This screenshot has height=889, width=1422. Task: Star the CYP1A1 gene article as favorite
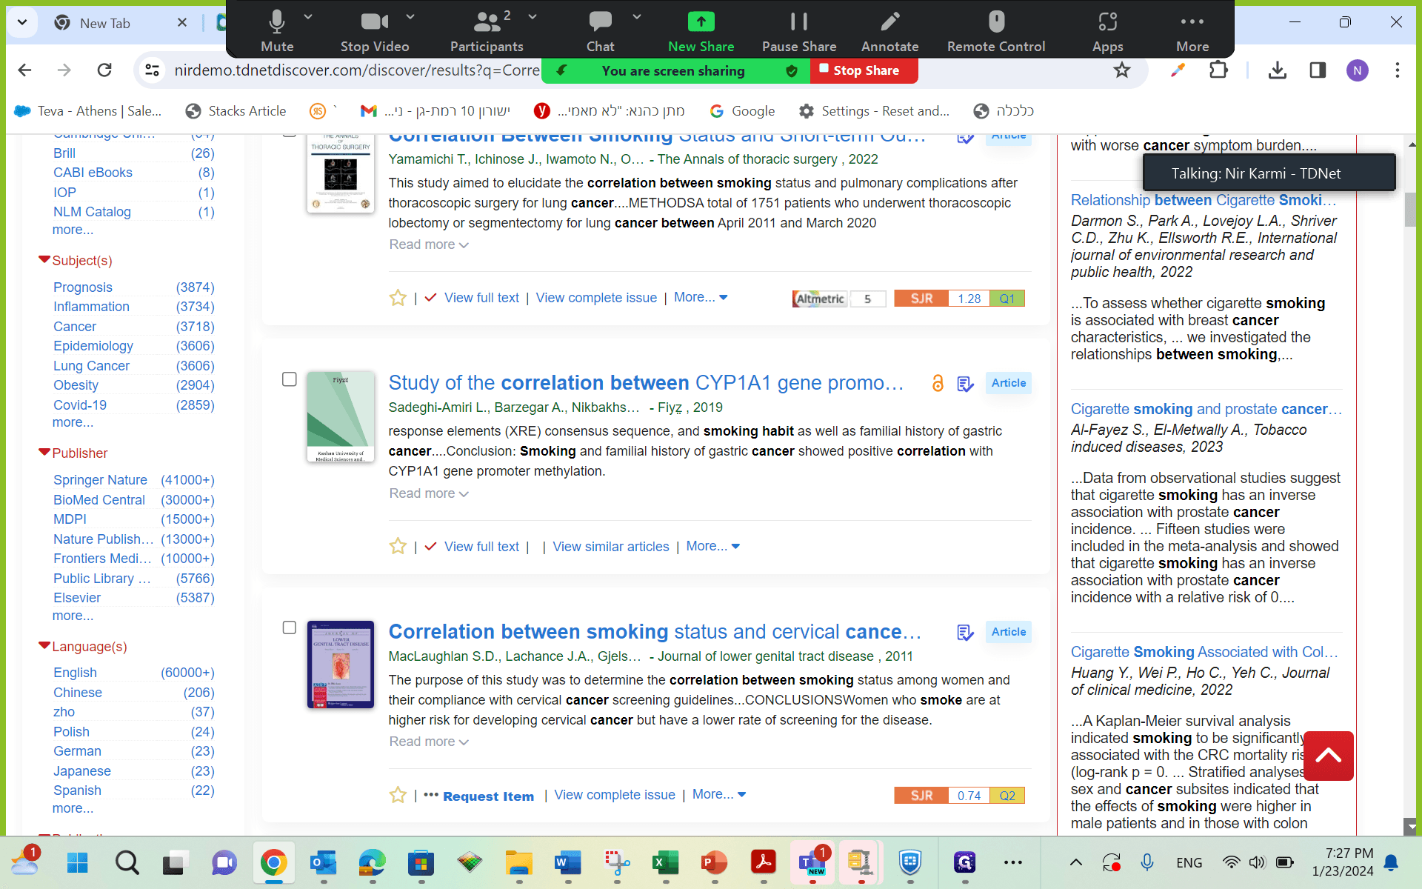(398, 546)
